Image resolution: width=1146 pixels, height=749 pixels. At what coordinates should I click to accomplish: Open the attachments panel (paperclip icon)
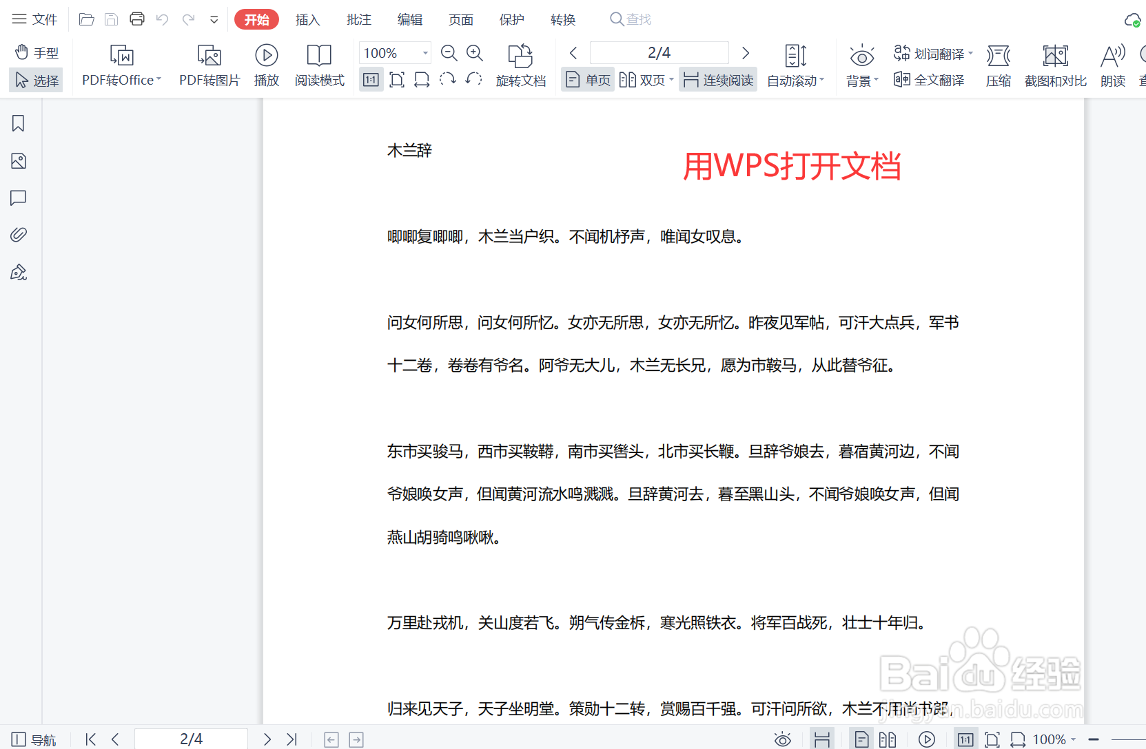[x=18, y=235]
